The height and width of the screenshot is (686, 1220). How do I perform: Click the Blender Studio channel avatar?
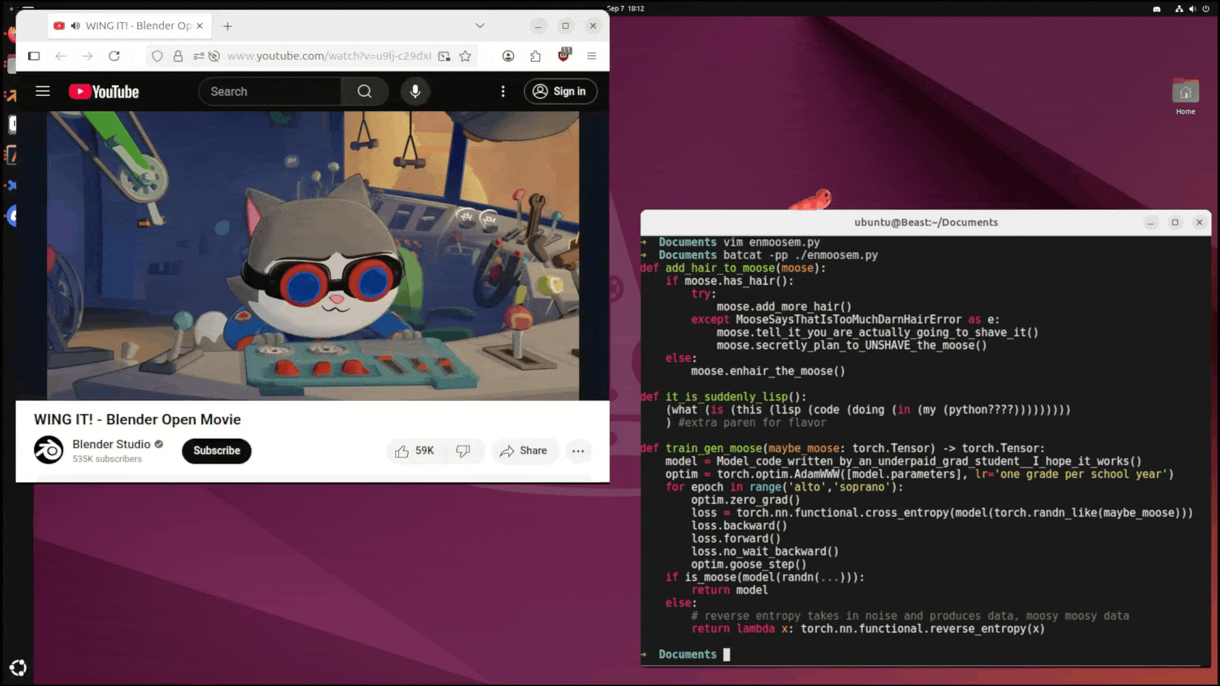(x=48, y=450)
